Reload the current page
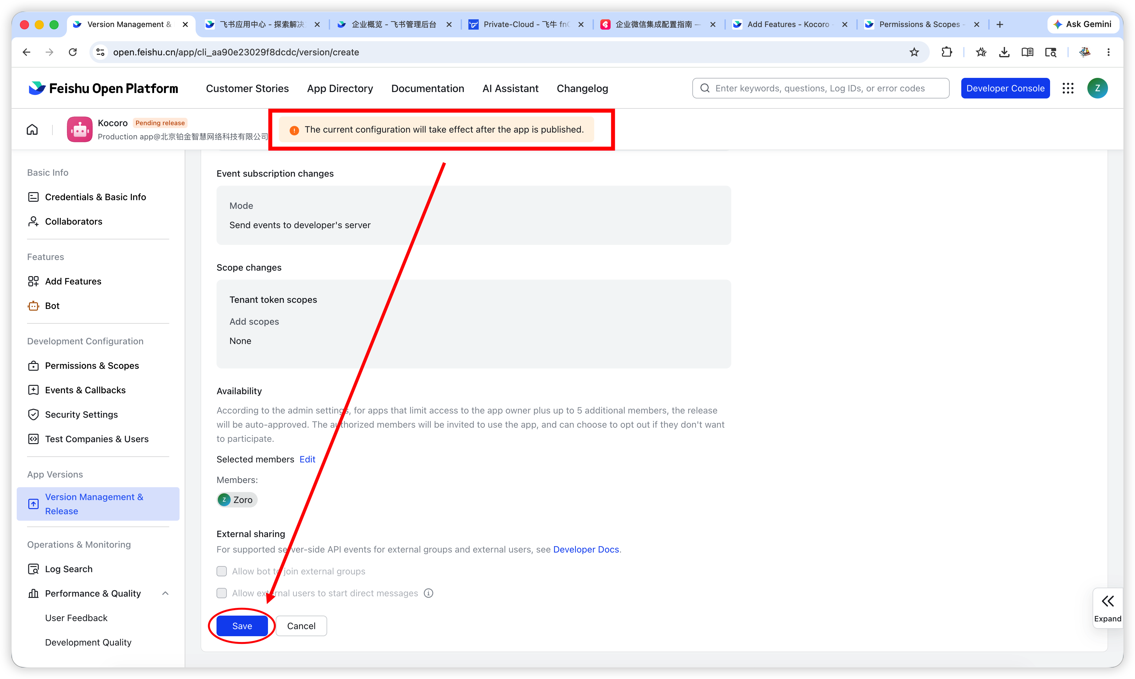 (73, 52)
